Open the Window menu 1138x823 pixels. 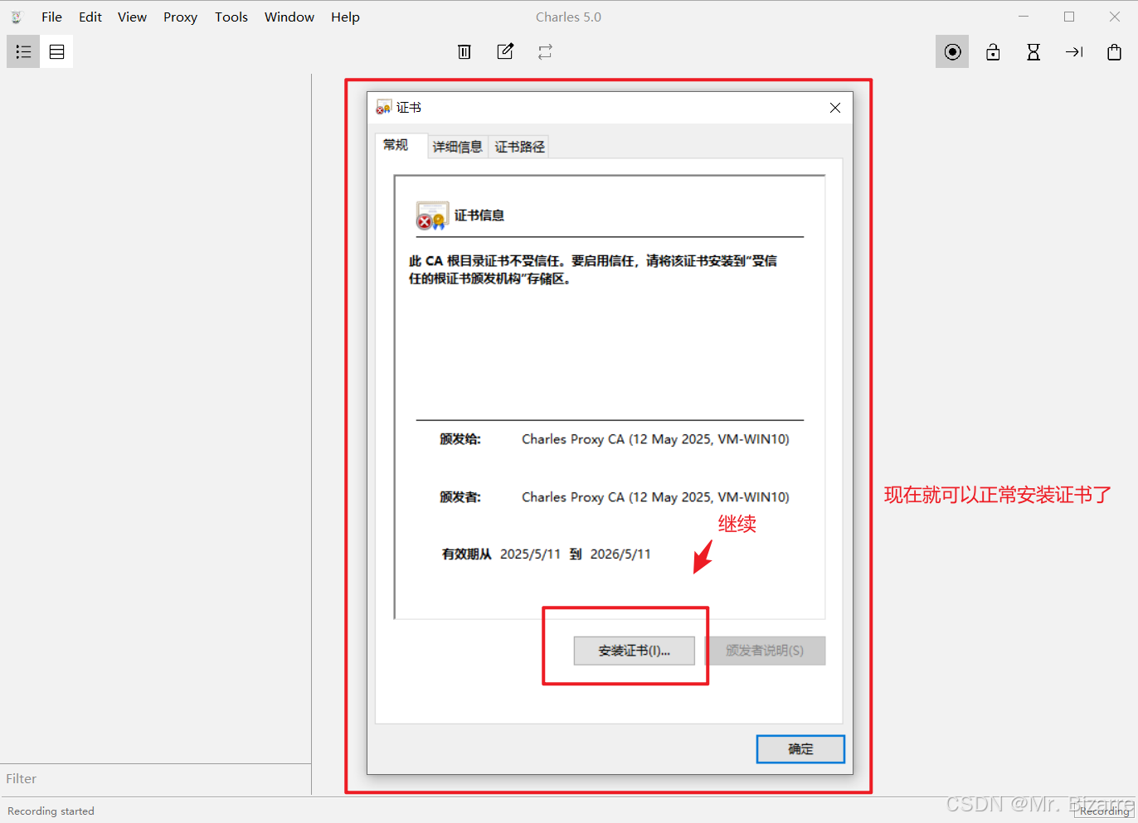289,17
